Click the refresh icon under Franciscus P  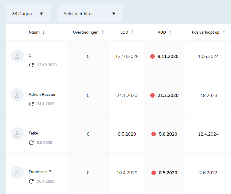click(x=31, y=181)
